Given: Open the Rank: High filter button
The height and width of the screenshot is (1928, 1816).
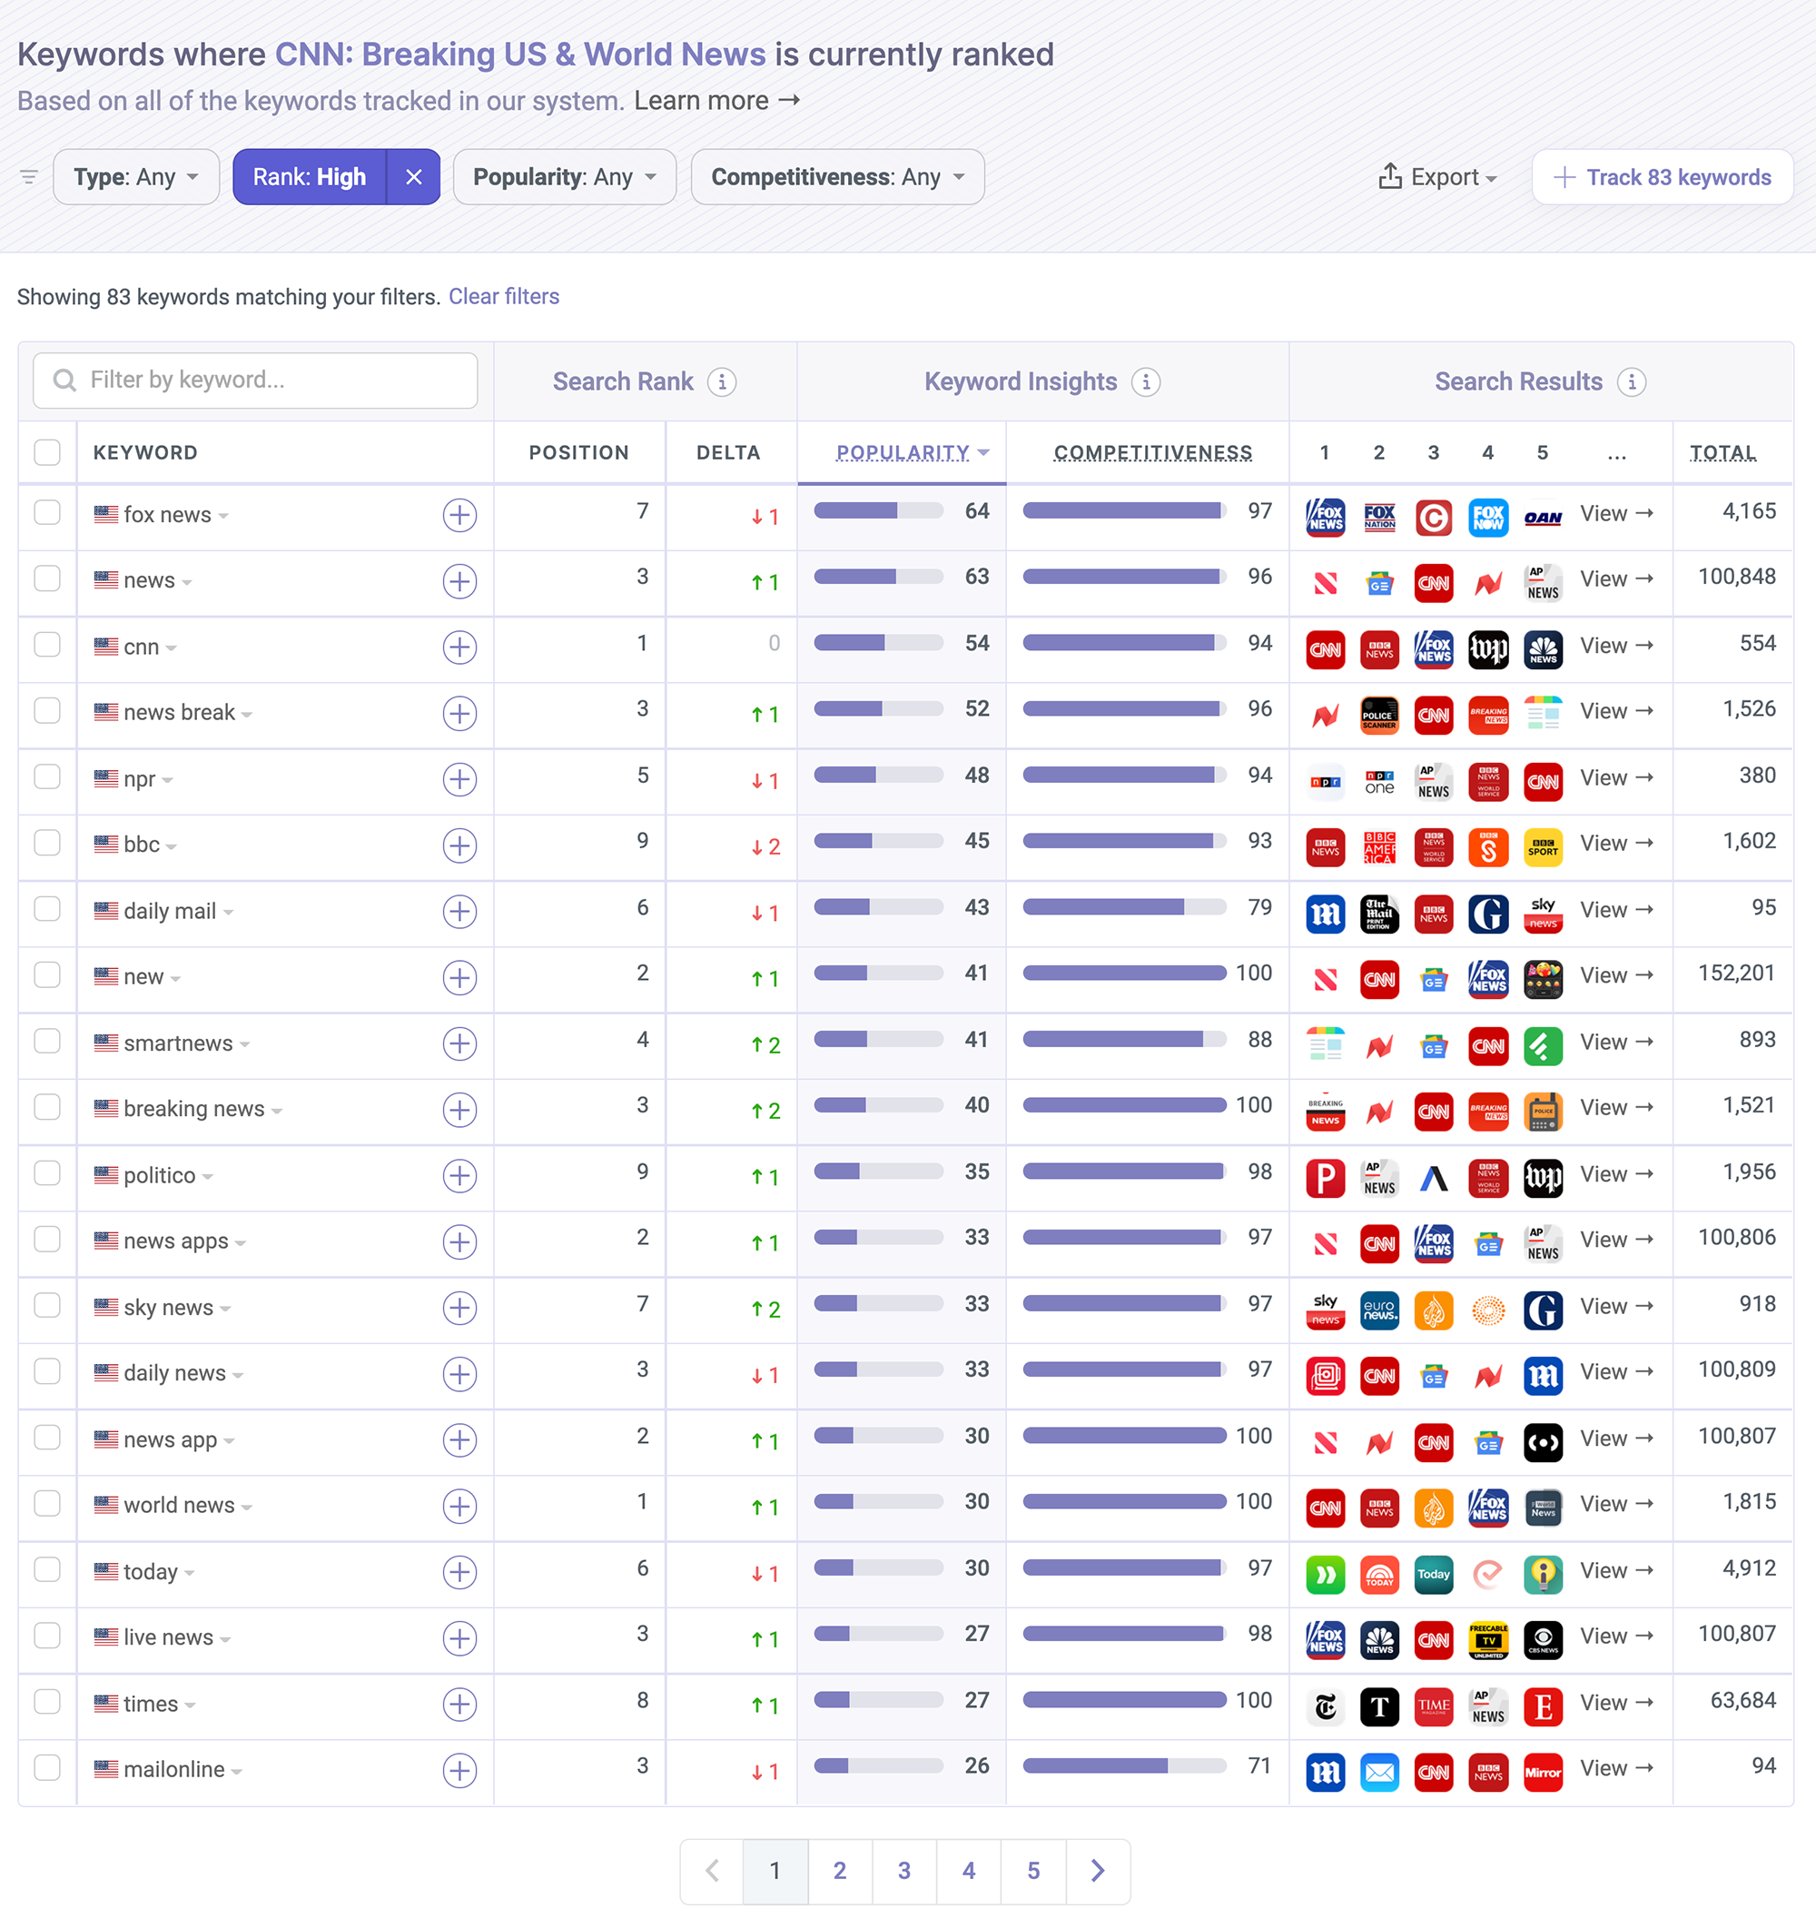Looking at the screenshot, I should click(310, 176).
